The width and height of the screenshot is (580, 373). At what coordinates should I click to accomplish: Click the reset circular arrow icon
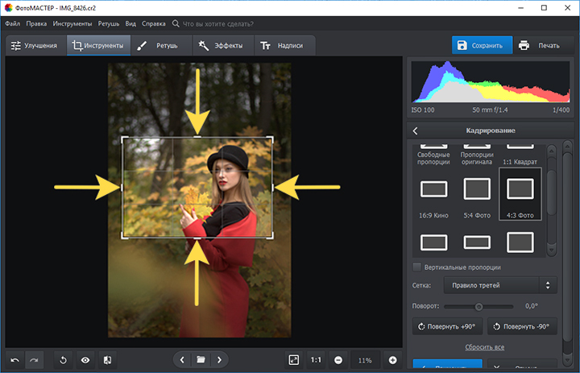coord(63,360)
